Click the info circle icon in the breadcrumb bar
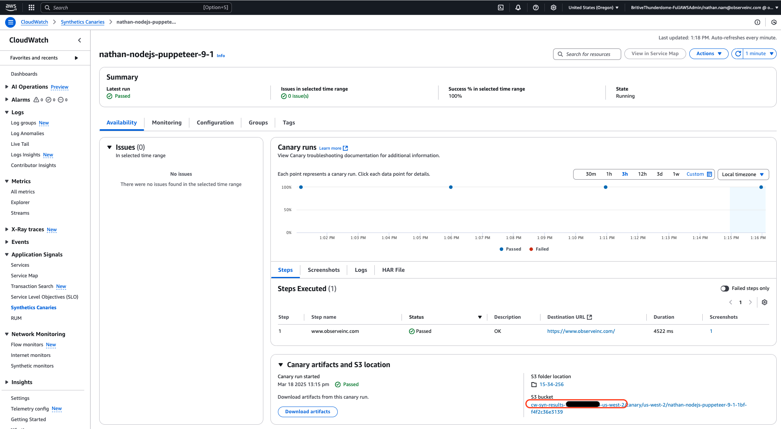The width and height of the screenshot is (781, 429). pos(757,22)
